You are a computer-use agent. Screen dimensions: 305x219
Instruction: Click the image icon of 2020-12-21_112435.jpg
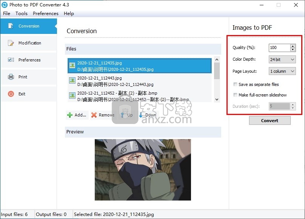click(72, 65)
